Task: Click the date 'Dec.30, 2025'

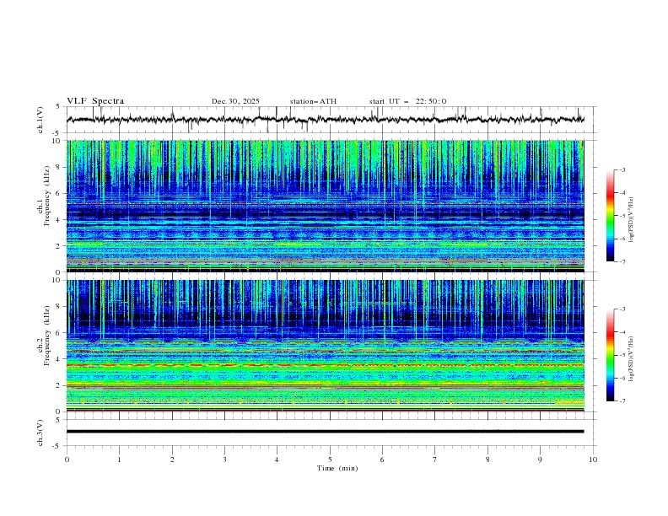Action: [x=235, y=101]
